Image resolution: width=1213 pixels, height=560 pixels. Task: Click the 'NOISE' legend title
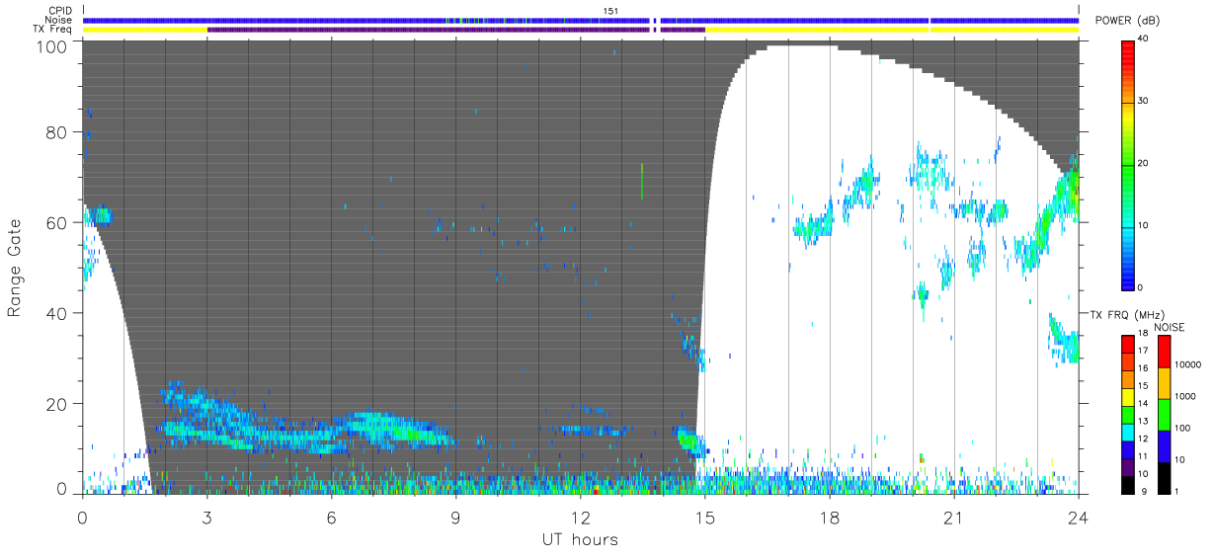(1170, 327)
